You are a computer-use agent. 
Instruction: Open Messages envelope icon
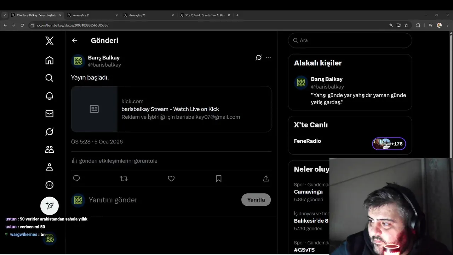[50, 114]
